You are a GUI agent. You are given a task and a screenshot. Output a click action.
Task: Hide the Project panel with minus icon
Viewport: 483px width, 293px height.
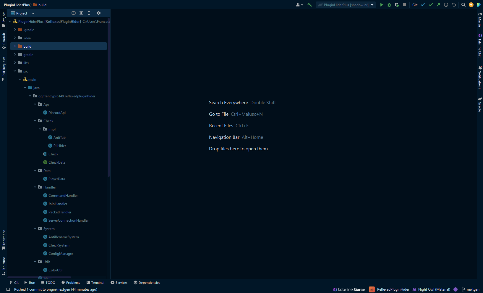pyautogui.click(x=106, y=13)
